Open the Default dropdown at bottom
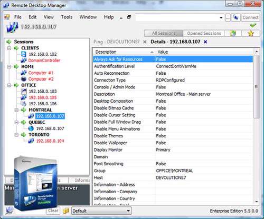 pos(101,211)
